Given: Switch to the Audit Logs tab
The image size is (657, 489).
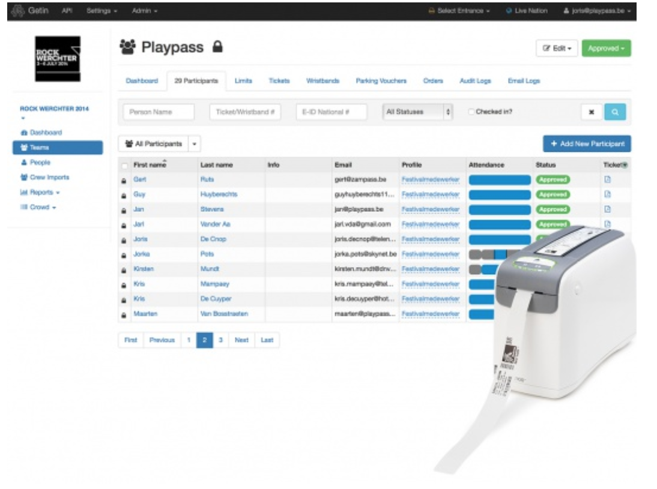Looking at the screenshot, I should click(x=475, y=81).
